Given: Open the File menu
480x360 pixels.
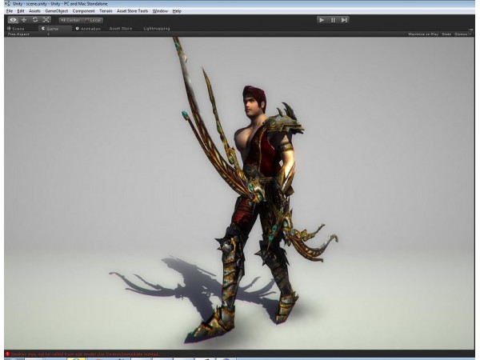Looking at the screenshot, I should pos(10,11).
